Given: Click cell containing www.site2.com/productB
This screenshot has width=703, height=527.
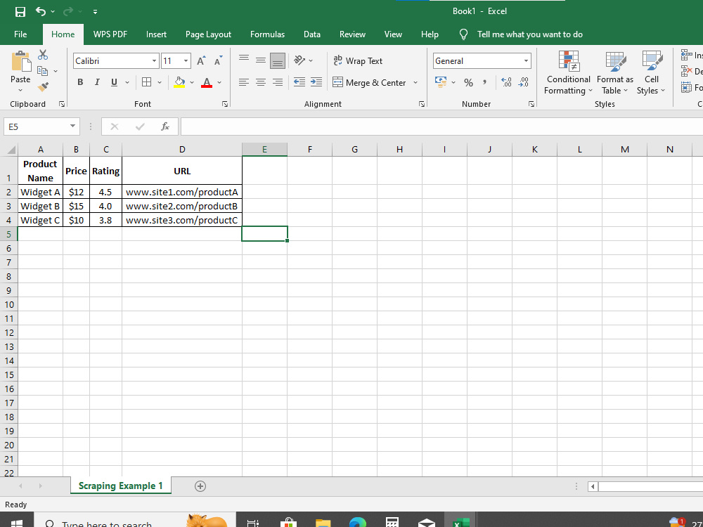Looking at the screenshot, I should (182, 206).
